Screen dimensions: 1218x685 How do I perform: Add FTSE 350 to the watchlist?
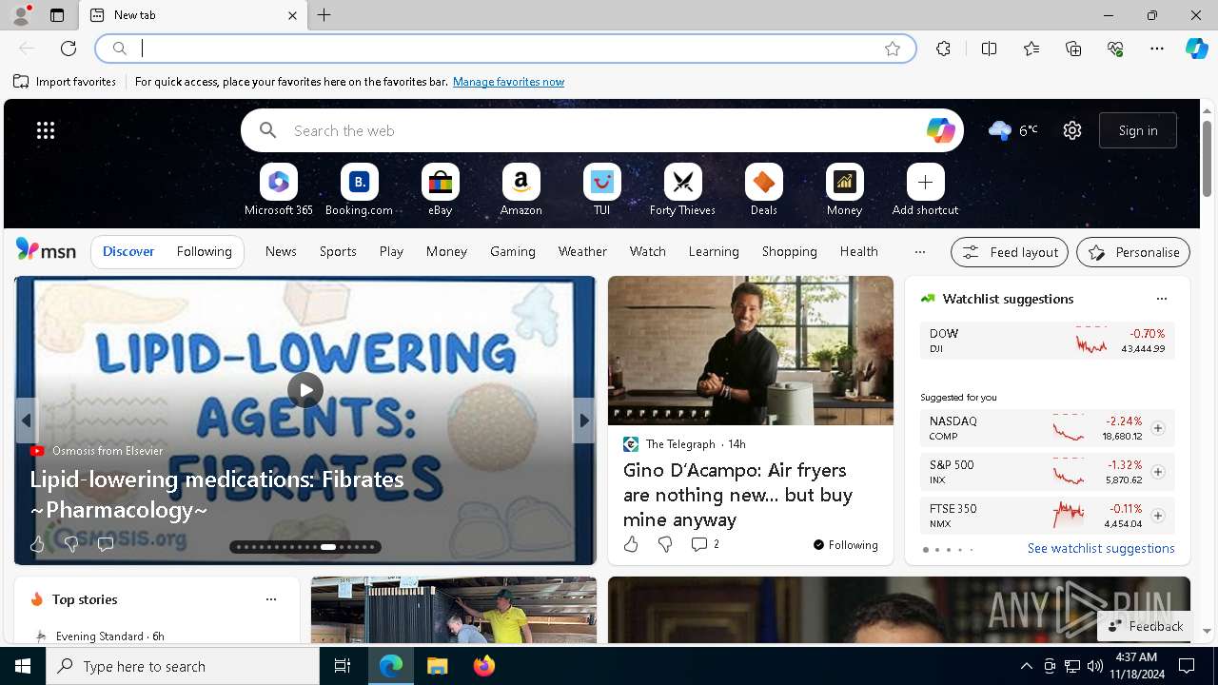click(x=1157, y=516)
